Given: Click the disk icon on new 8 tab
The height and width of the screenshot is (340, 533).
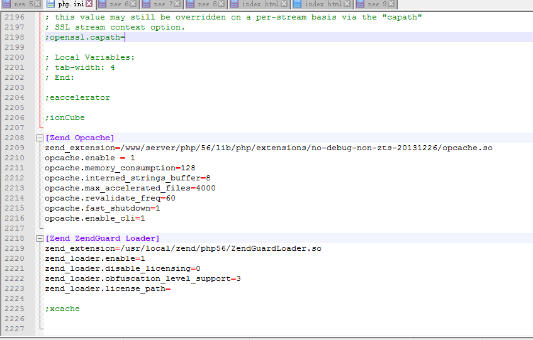Looking at the screenshot, I should (191, 4).
